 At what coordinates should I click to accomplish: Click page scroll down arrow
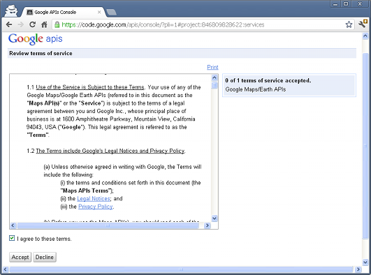point(365,262)
